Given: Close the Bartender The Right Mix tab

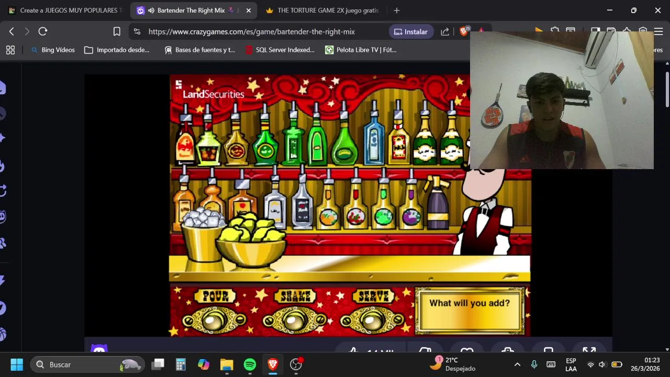Looking at the screenshot, I should coord(249,10).
